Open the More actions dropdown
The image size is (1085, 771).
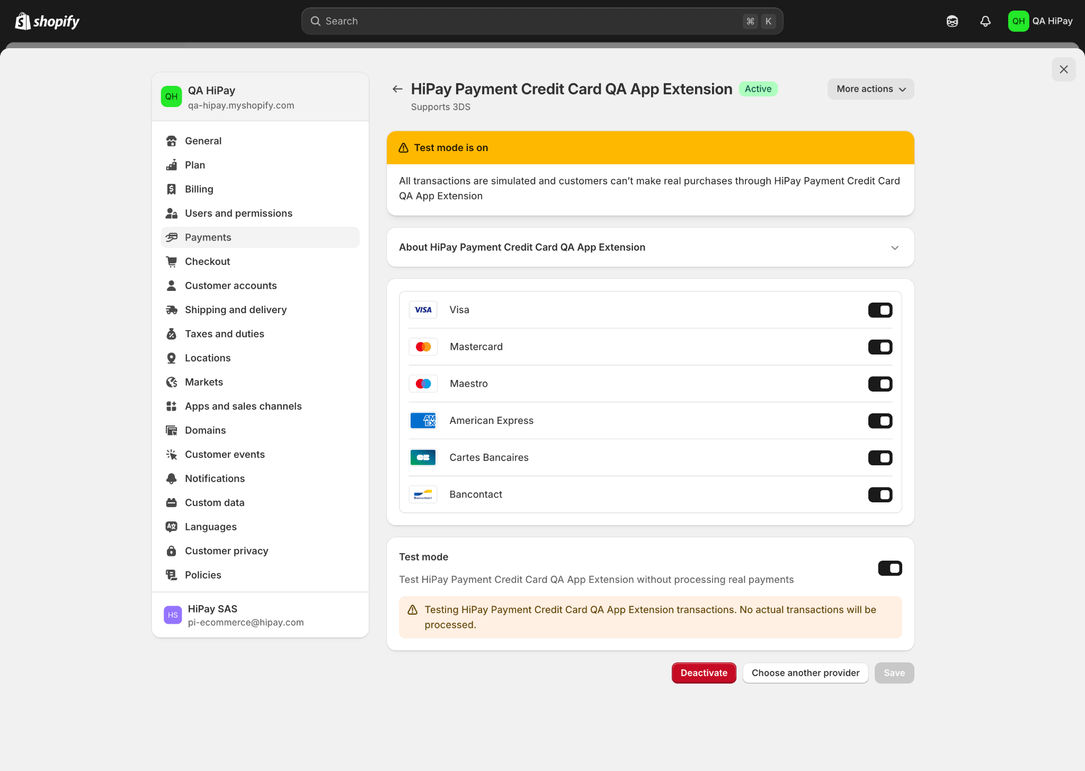pos(870,89)
